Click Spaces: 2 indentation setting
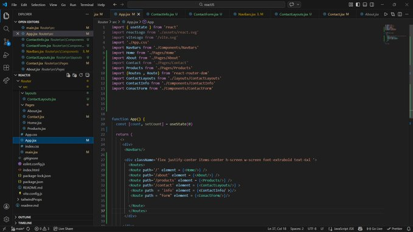This screenshot has width=413, height=232. (x=297, y=229)
